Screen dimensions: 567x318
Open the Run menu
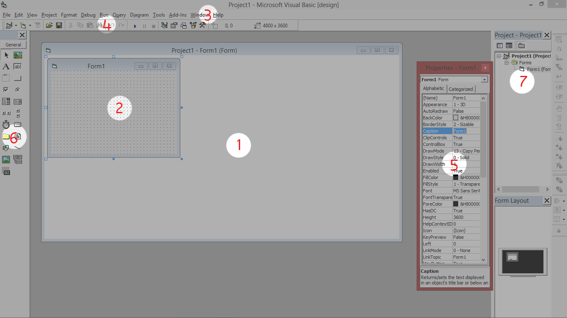coord(104,15)
